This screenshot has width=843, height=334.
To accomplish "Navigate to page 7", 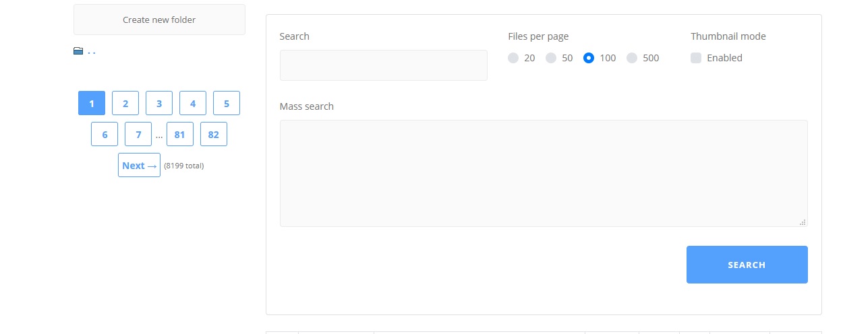I will 138,134.
